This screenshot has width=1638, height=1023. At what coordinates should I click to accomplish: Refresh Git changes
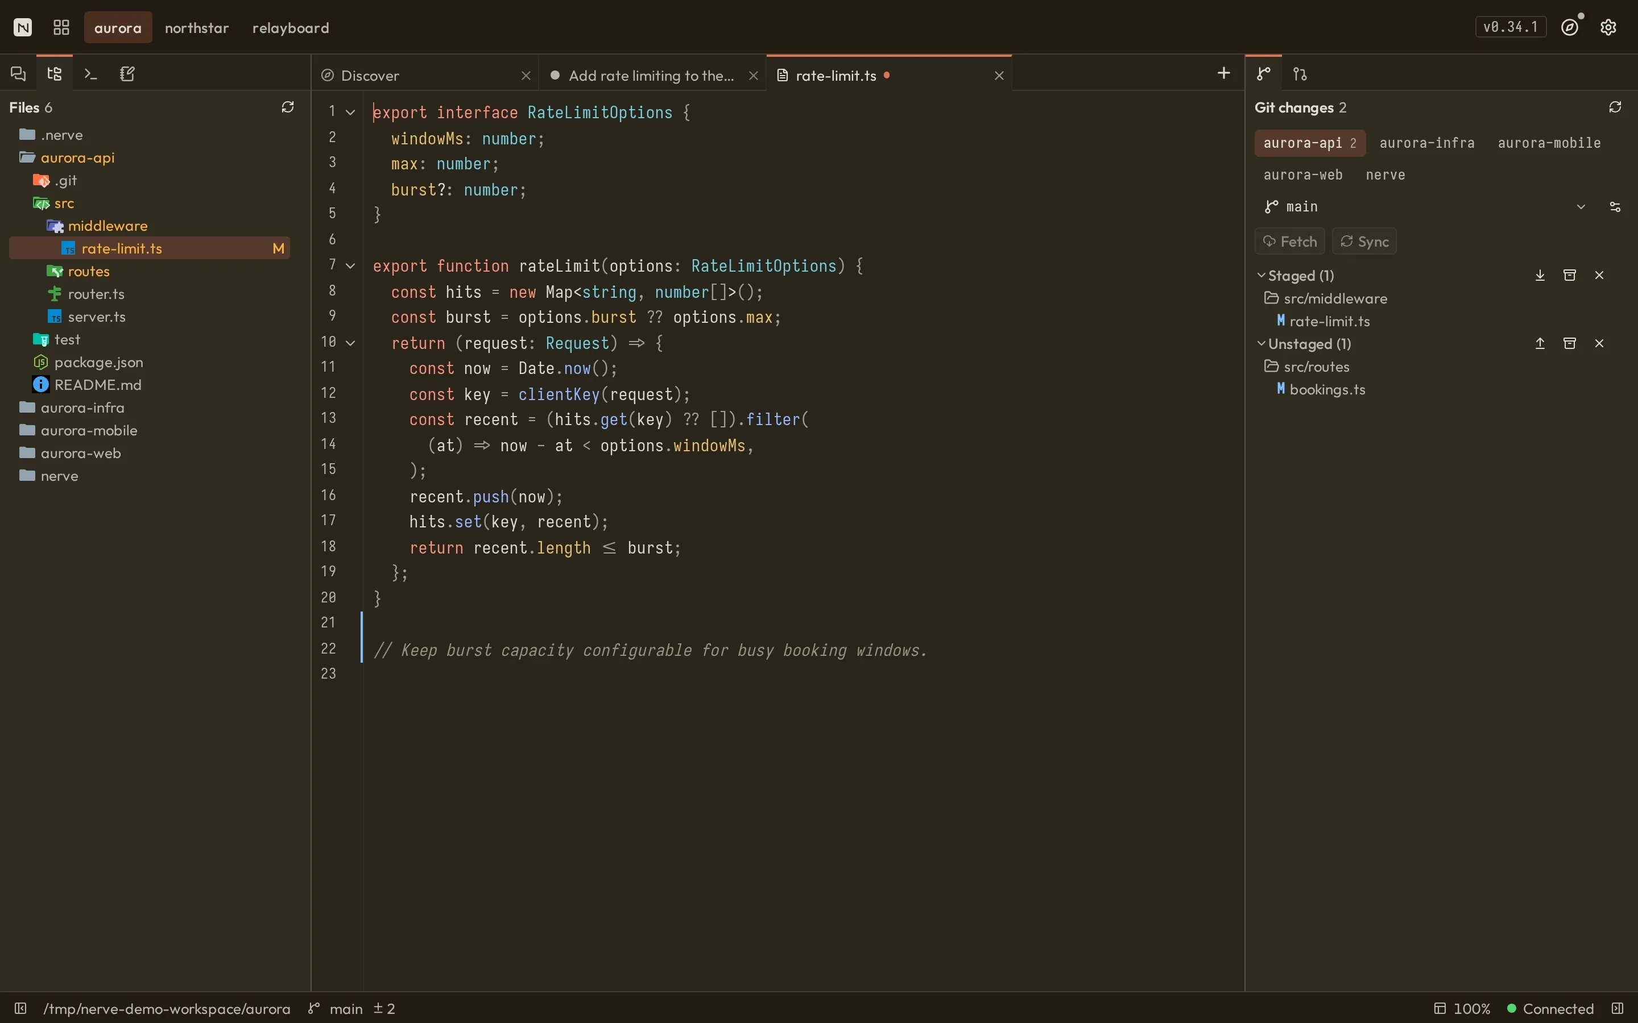coord(1615,107)
